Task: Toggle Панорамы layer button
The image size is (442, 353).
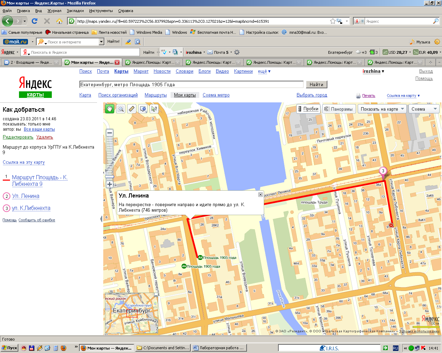Action: 338,109
